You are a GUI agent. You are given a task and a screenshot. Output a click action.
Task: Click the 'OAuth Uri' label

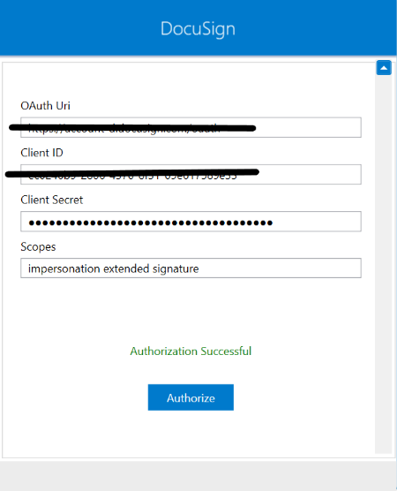click(x=45, y=106)
